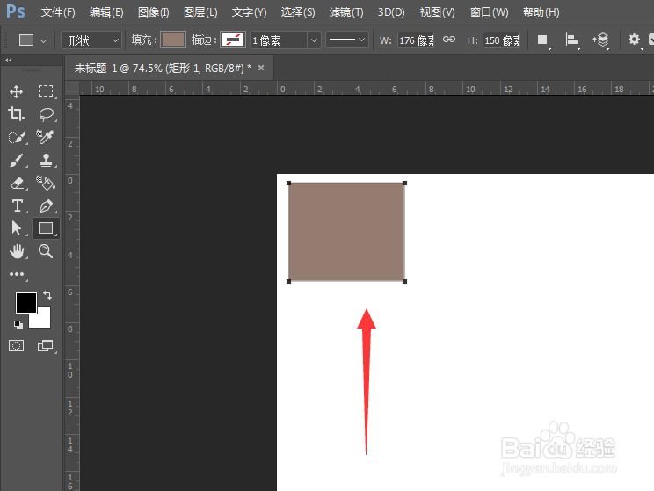Open the Edit Toolbar ellipsis
Viewport: 654px width, 491px height.
(17, 274)
